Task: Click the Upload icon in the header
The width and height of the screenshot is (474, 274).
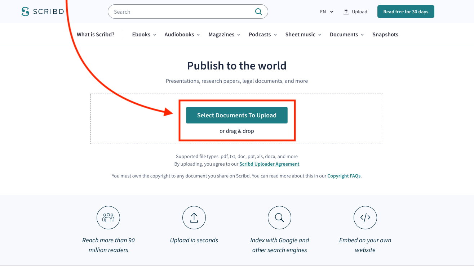Action: point(346,11)
